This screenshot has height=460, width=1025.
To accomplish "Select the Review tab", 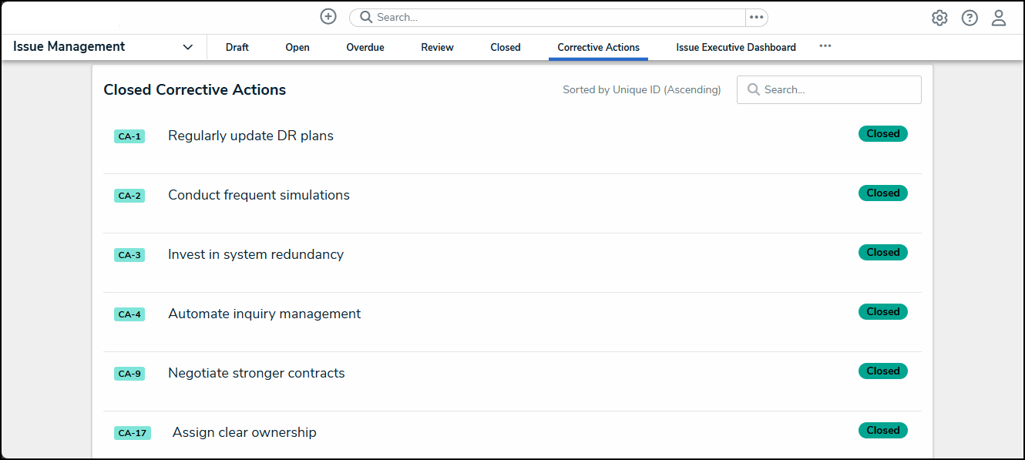I will (x=437, y=47).
